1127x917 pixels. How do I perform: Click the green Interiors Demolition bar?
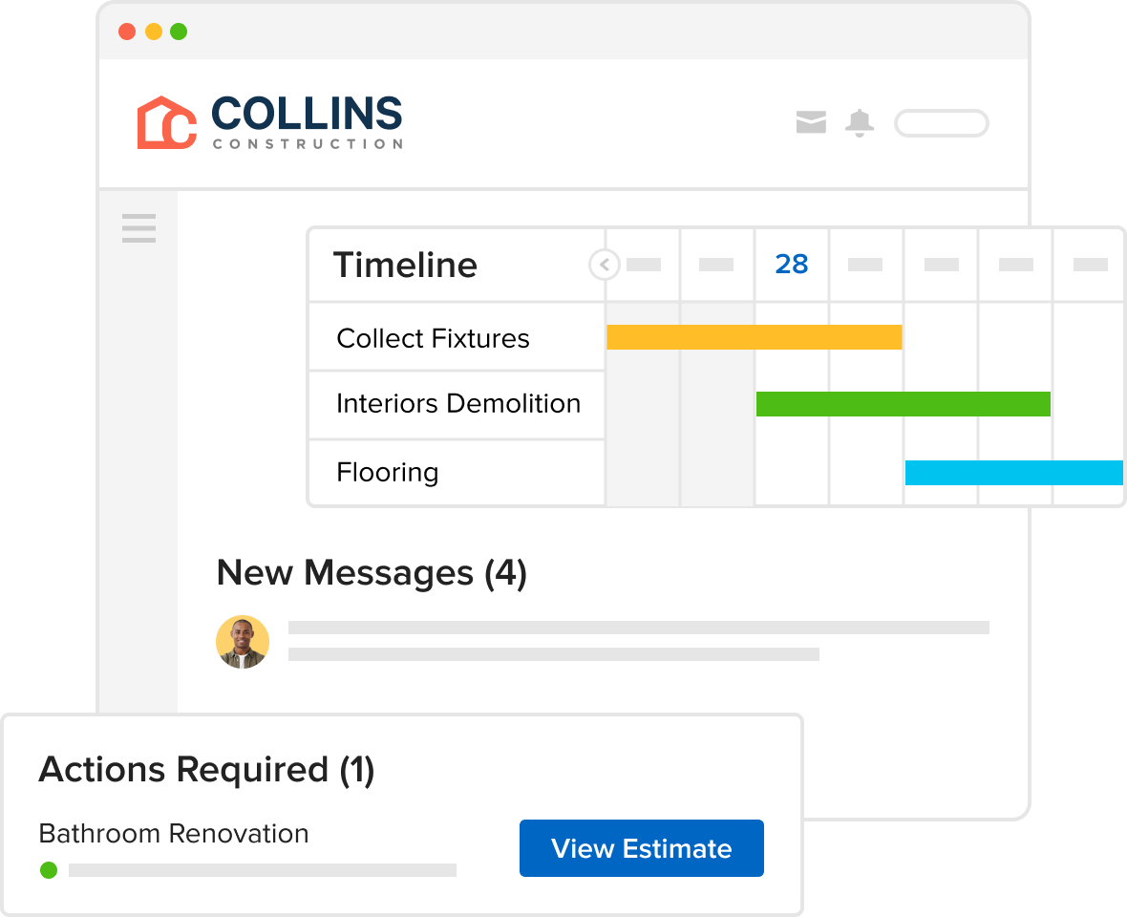903,404
